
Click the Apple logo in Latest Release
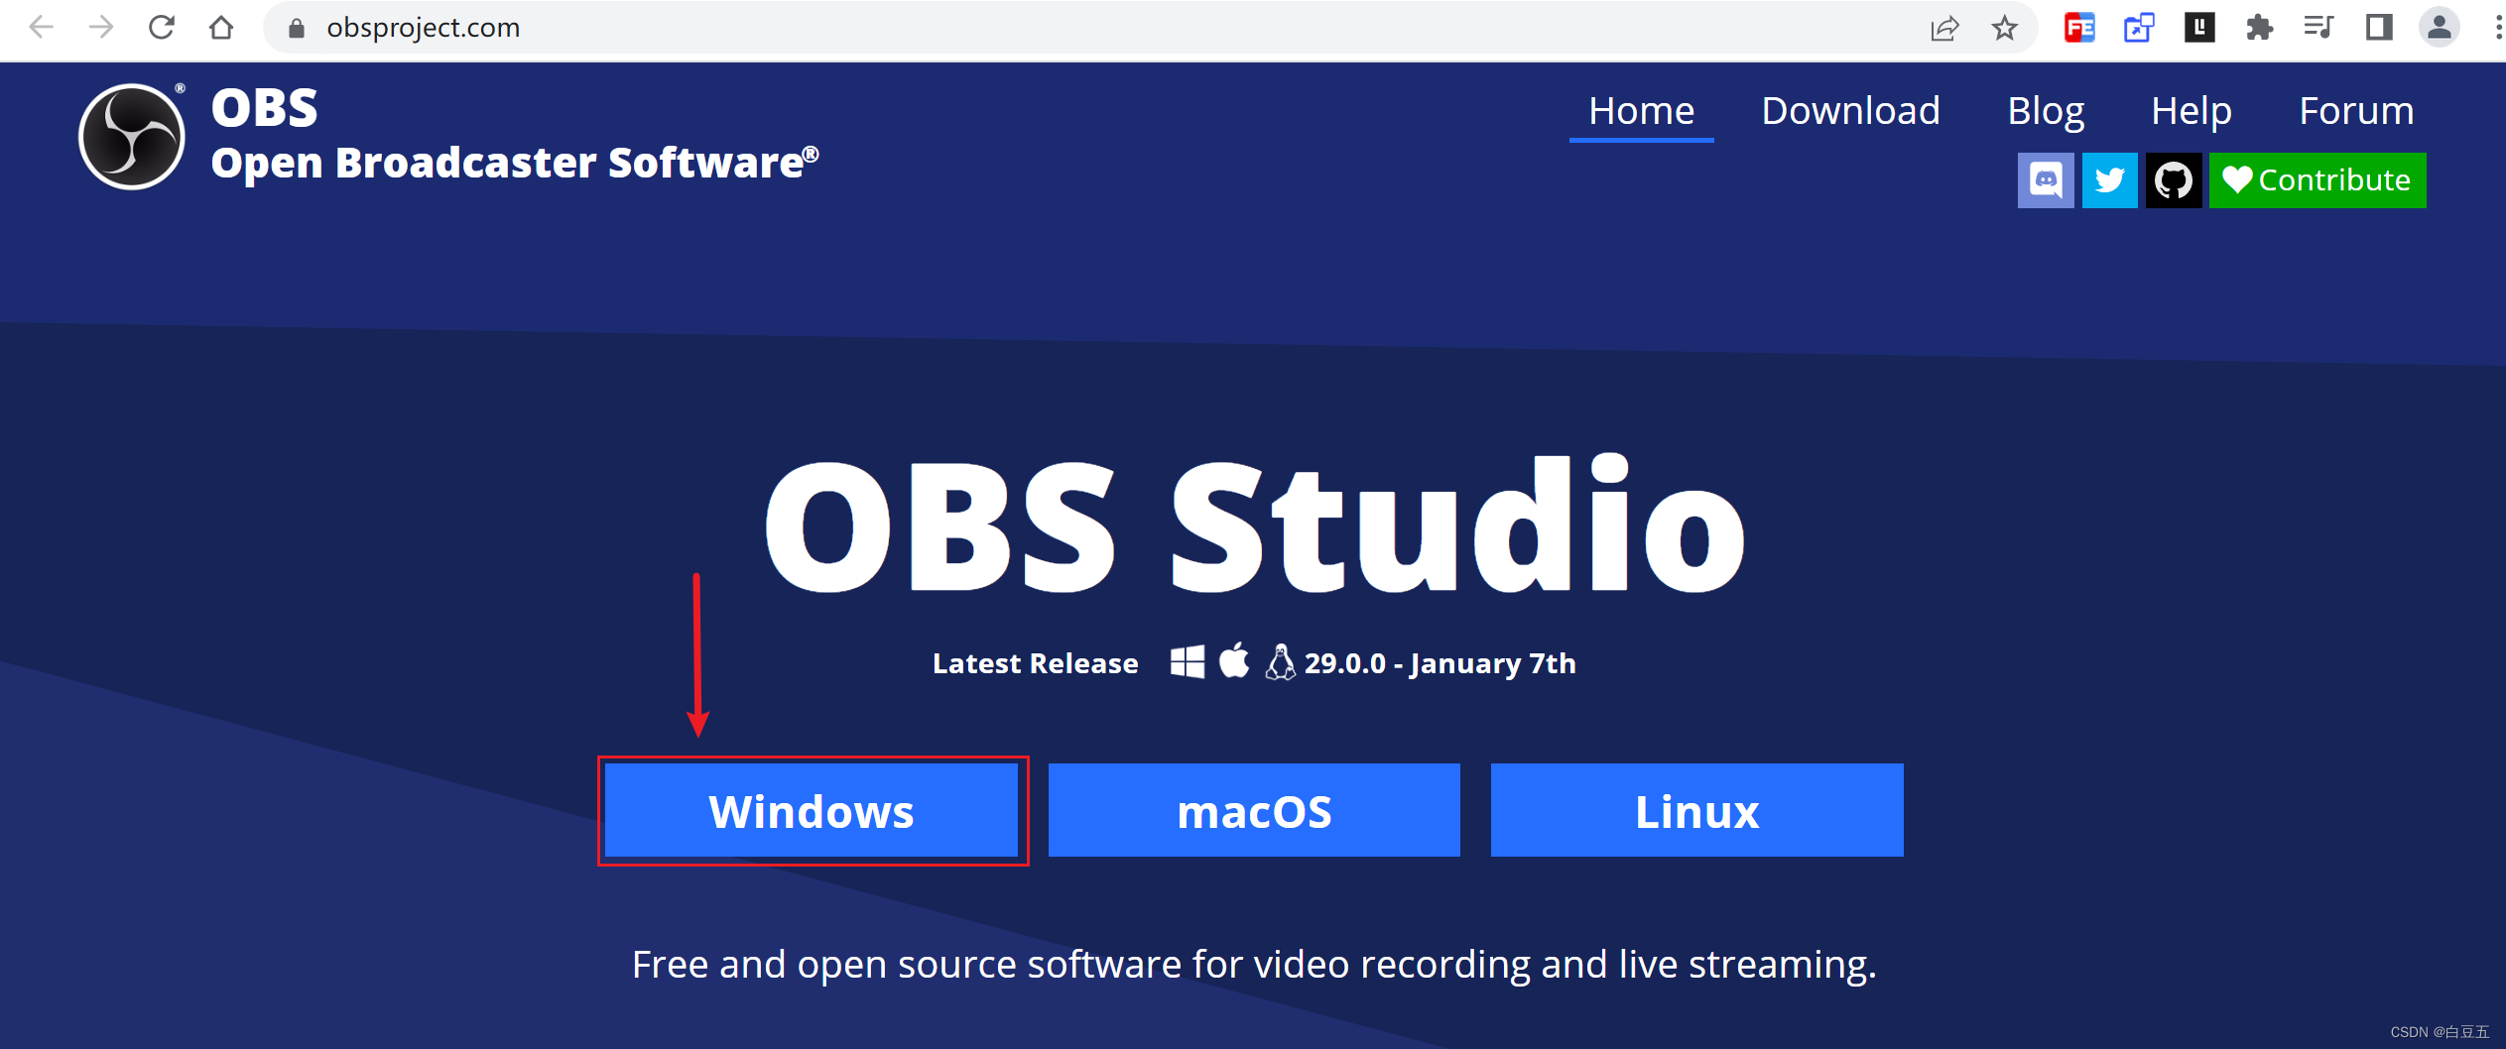pos(1234,661)
